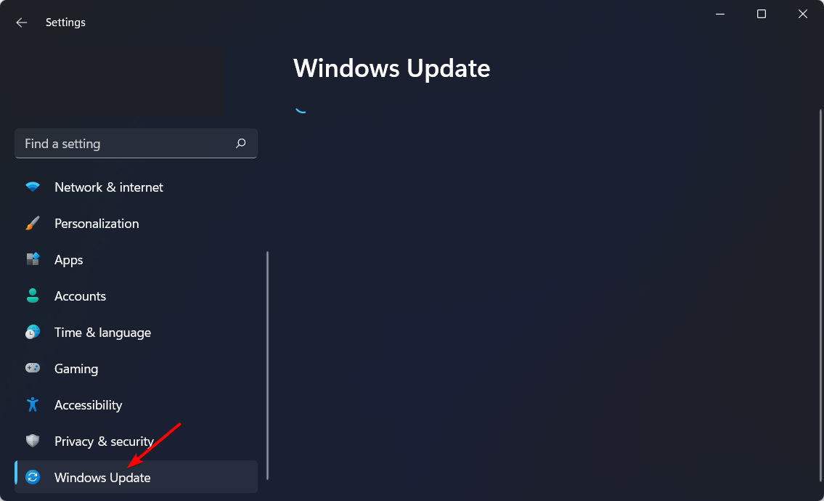This screenshot has height=501, width=824.
Task: Go back using the back arrow
Action: [21, 22]
